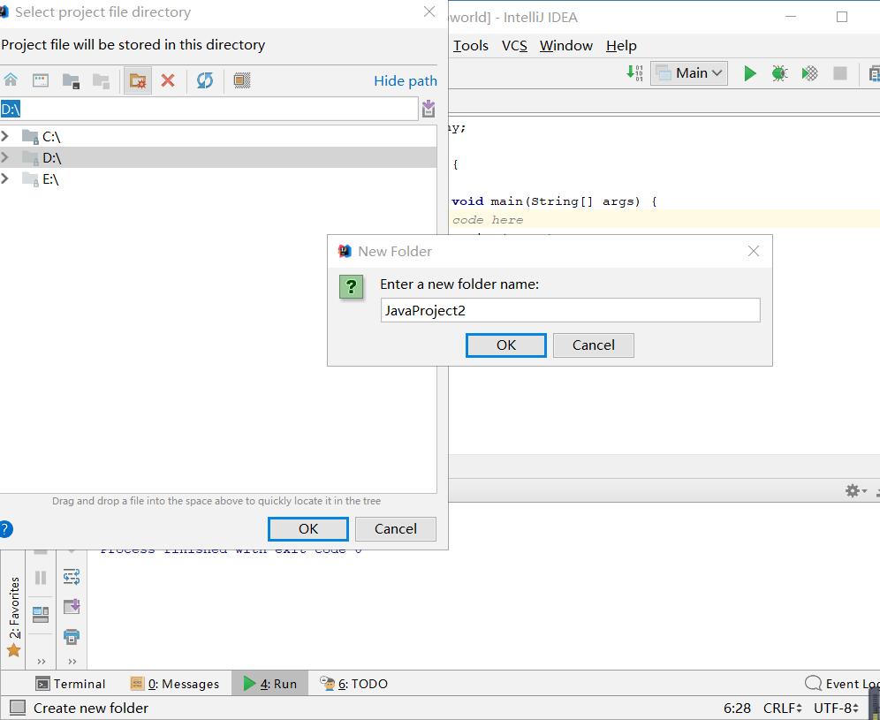This screenshot has width=880, height=720.
Task: Open the Window menu
Action: pos(565,45)
